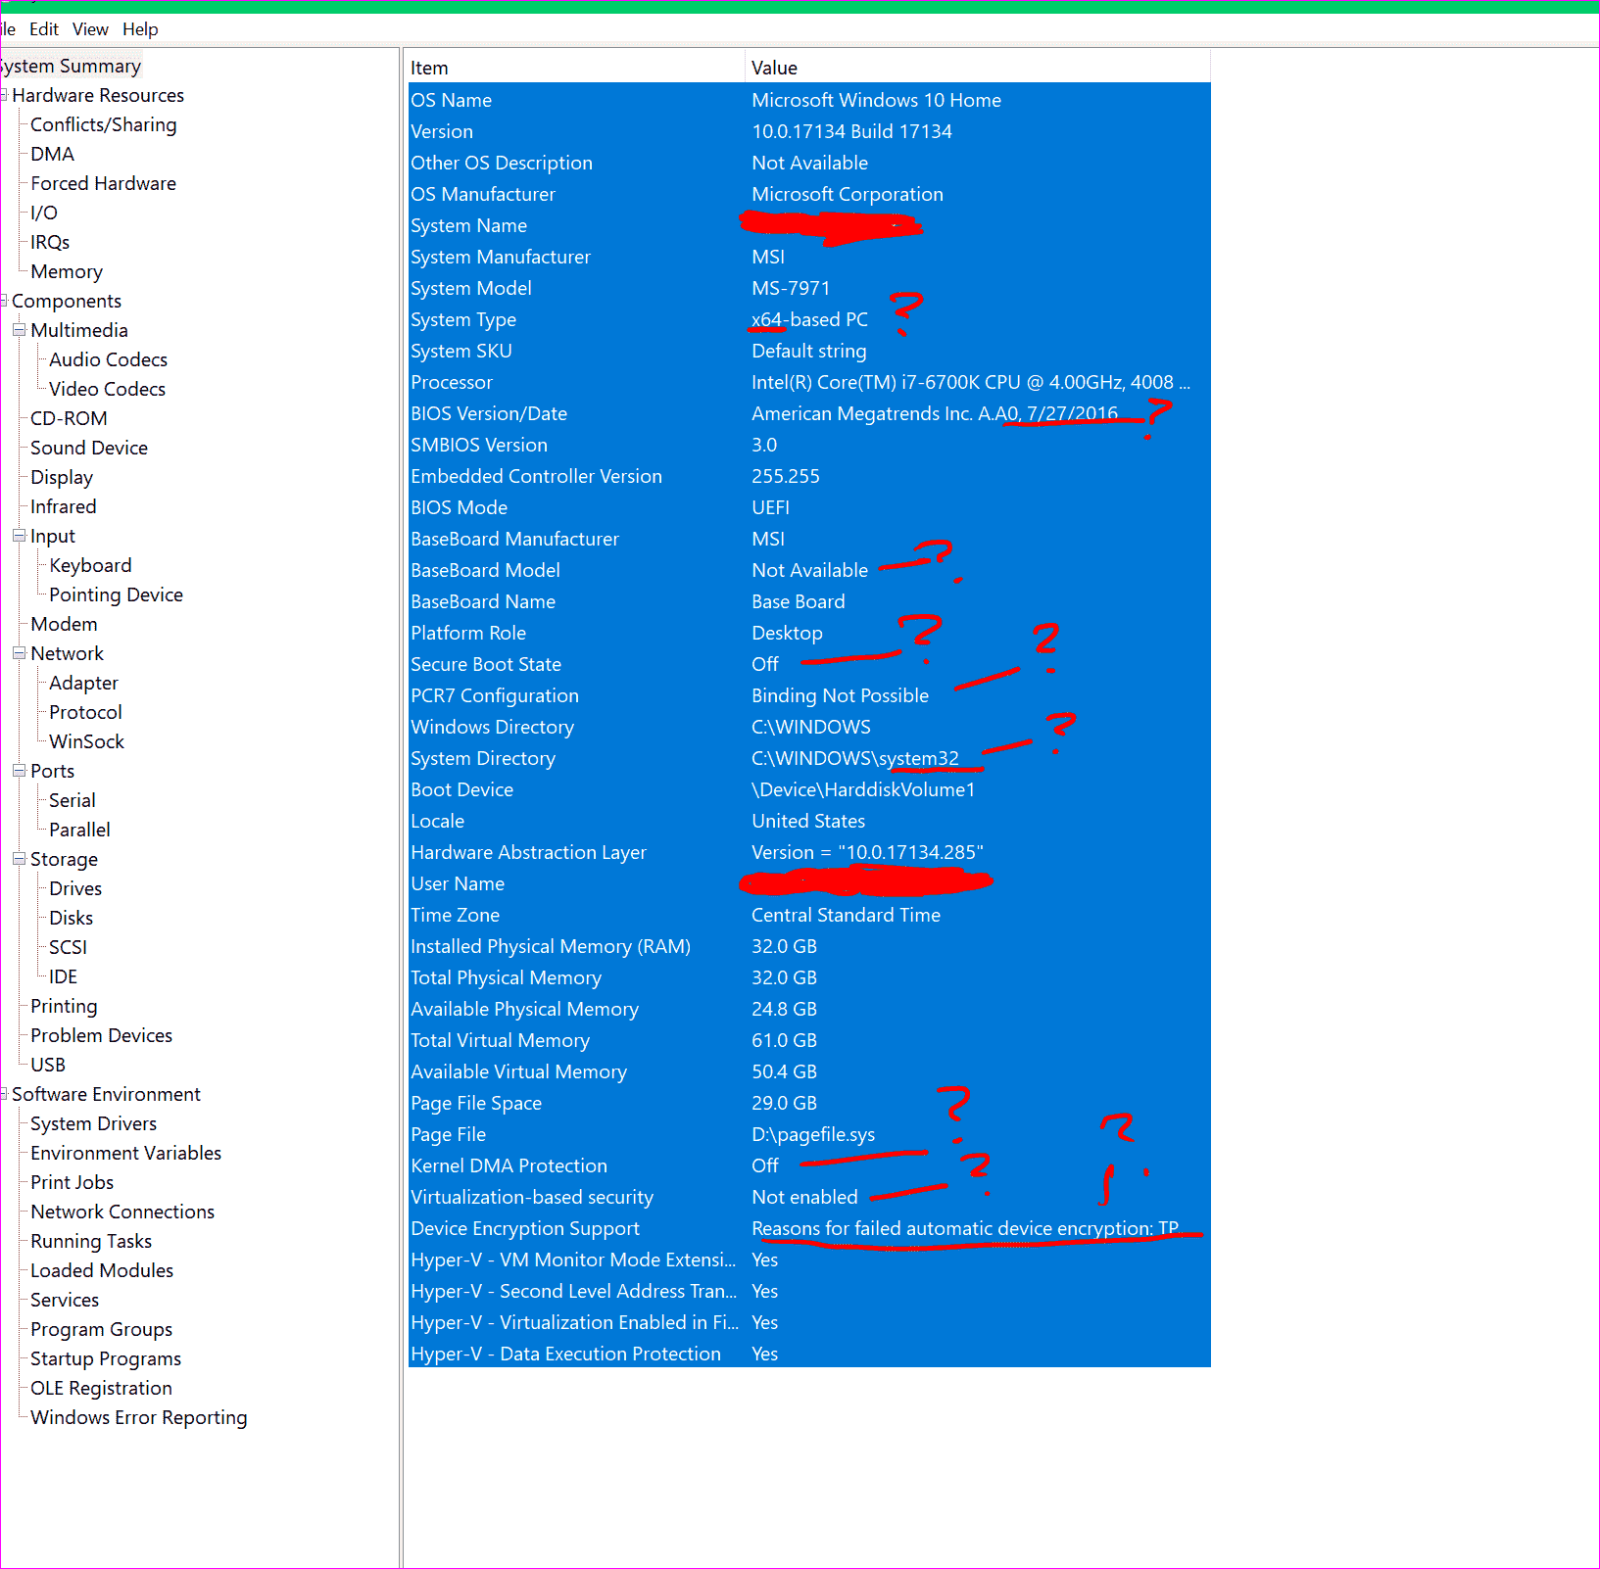The height and width of the screenshot is (1569, 1600).
Task: Select the IRQs tree item
Action: 50,242
